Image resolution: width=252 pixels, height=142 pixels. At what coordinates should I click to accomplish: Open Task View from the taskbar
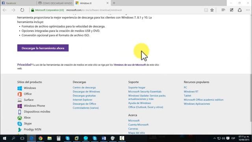coord(22,138)
